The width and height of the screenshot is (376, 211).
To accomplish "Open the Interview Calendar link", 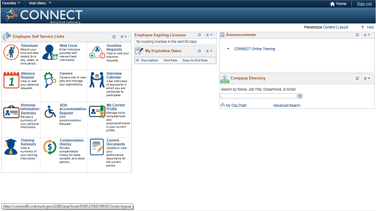I will 114,76.
